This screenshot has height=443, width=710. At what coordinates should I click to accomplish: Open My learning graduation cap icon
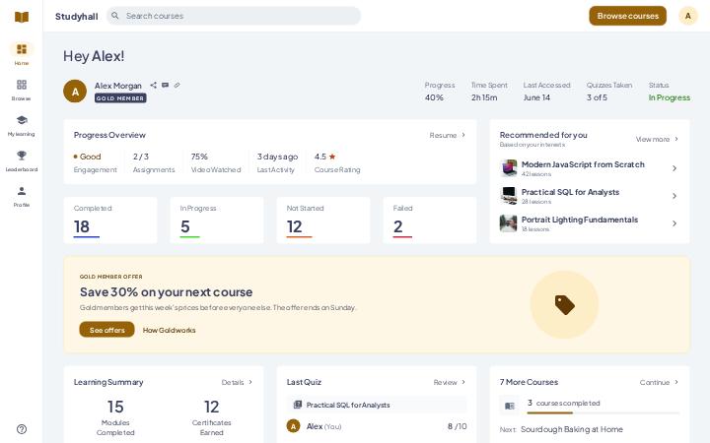(x=22, y=120)
